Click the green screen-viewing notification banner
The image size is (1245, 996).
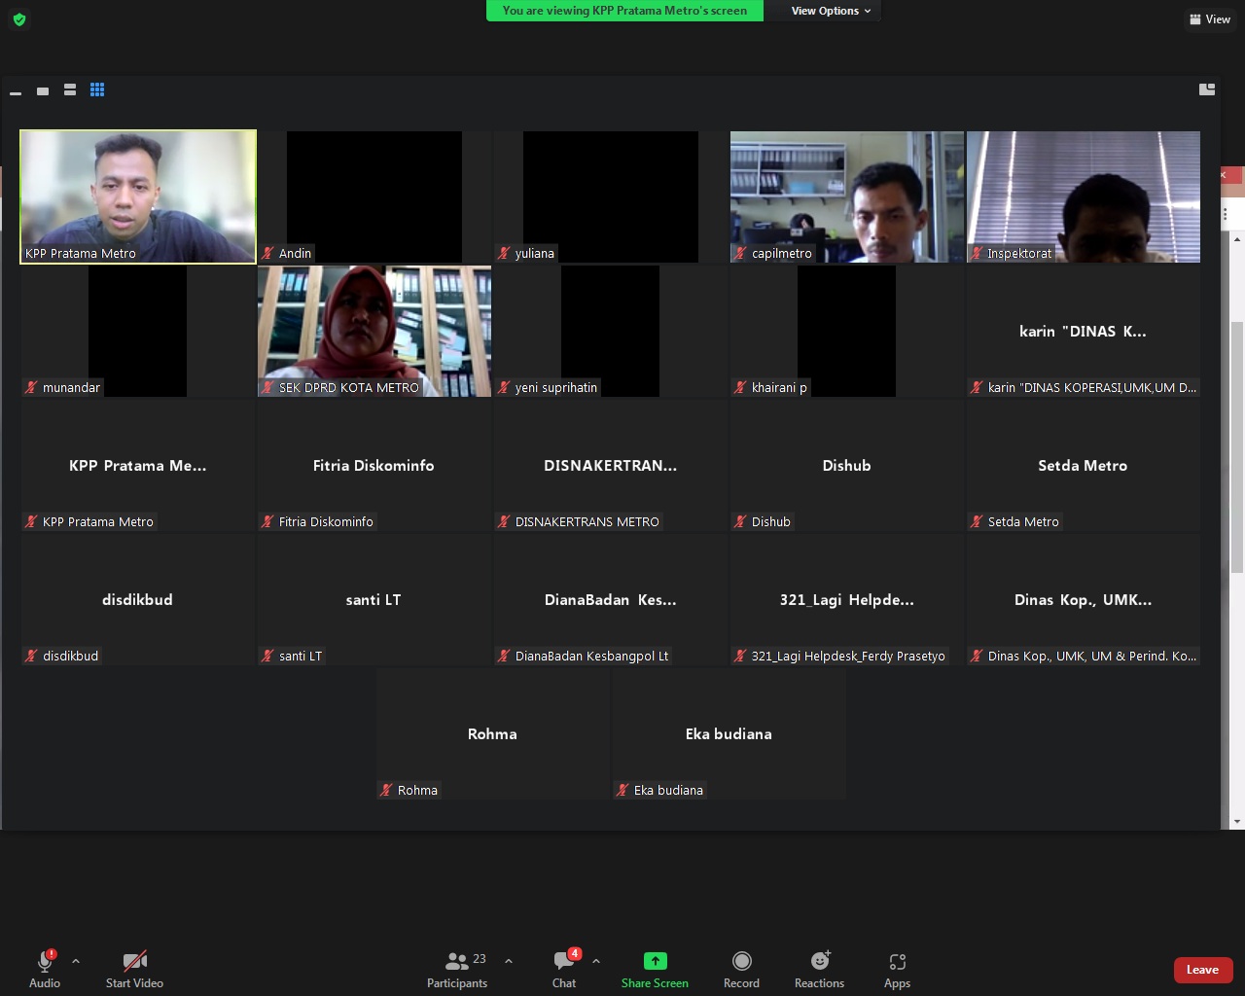[x=624, y=11]
